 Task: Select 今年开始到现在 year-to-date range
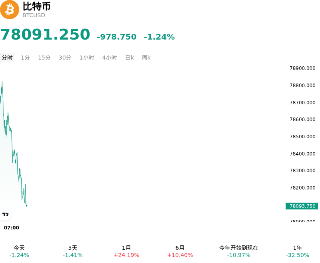pos(238,251)
